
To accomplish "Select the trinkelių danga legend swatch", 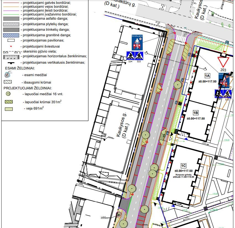I will click(11, 30).
